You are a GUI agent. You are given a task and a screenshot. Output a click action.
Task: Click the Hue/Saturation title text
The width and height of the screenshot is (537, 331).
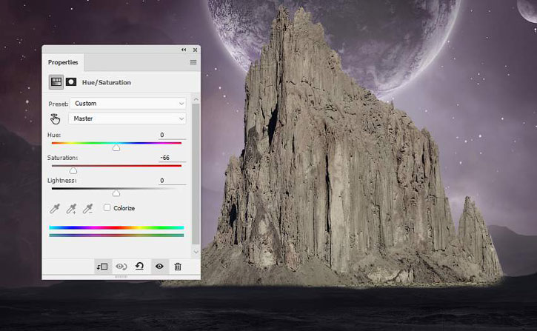coord(107,82)
